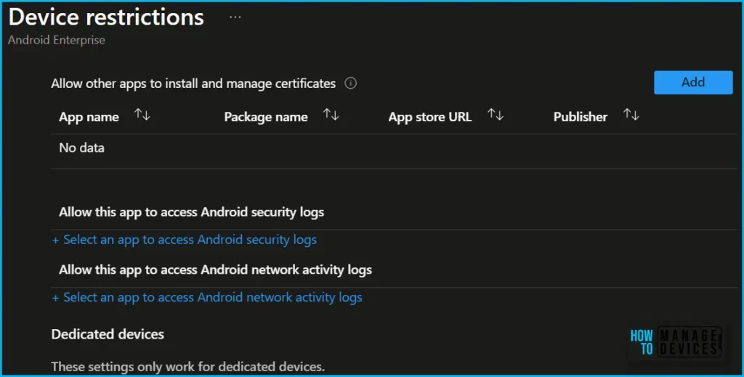Viewport: 744px width, 377px height.
Task: Click the Android Enterprise subtitle
Action: [x=57, y=40]
